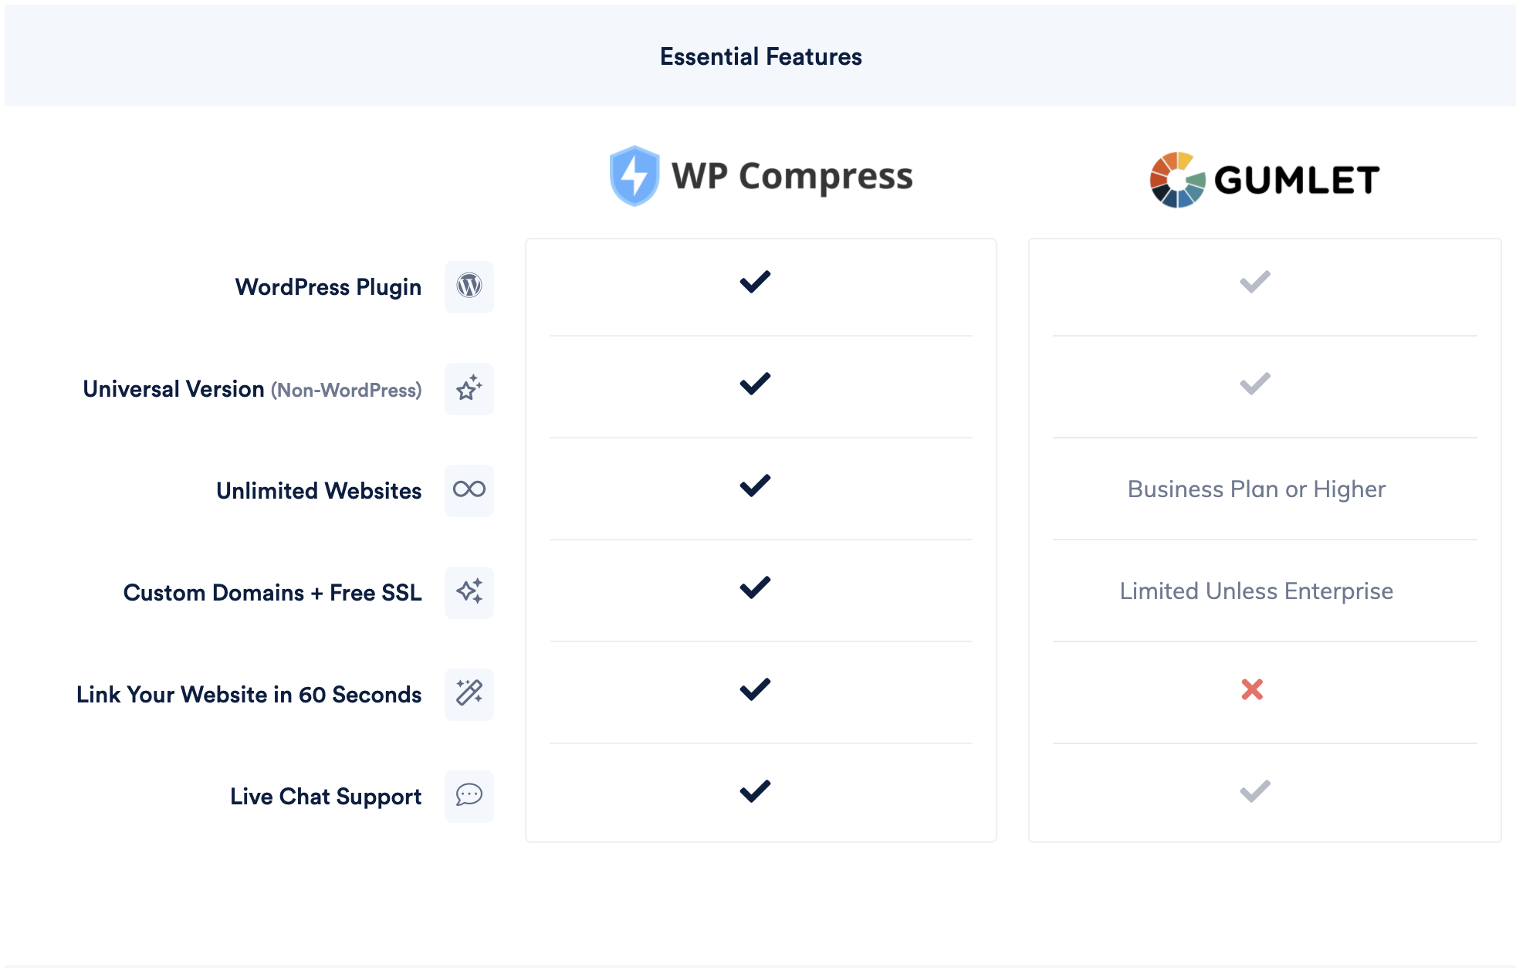Click the Gumlet color wheel logo

pyautogui.click(x=1177, y=180)
